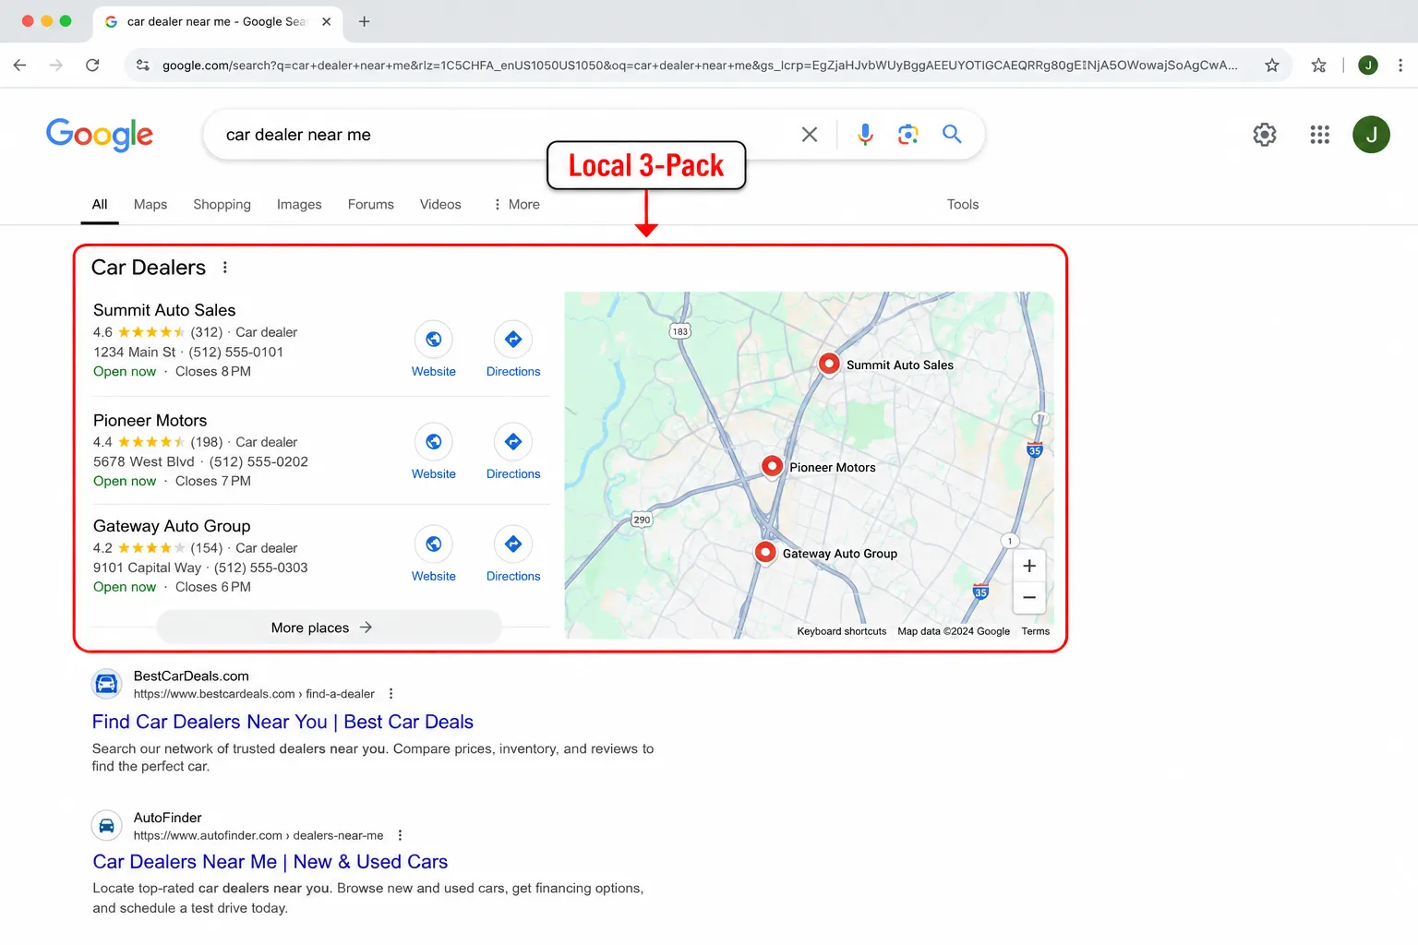Image resolution: width=1418 pixels, height=945 pixels.
Task: Open Gateway Auto Group website icon
Action: tap(434, 544)
